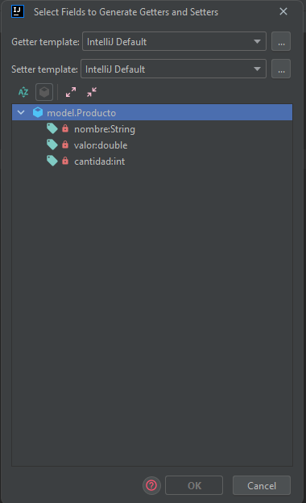Image resolution: width=306 pixels, height=503 pixels.
Task: Confirm with the OK button
Action: click(x=194, y=485)
